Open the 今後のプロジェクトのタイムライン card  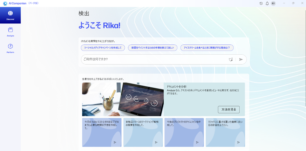click(x=184, y=132)
